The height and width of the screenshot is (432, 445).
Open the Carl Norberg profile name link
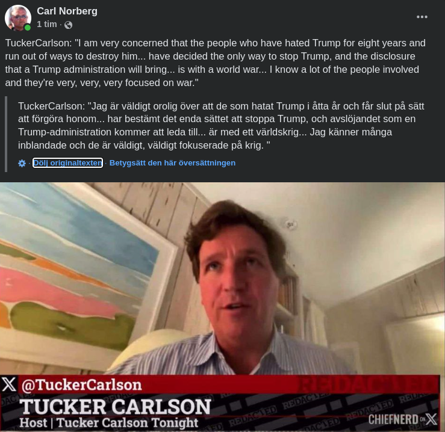click(67, 11)
